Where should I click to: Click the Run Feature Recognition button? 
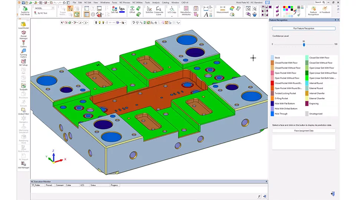[x=303, y=29]
